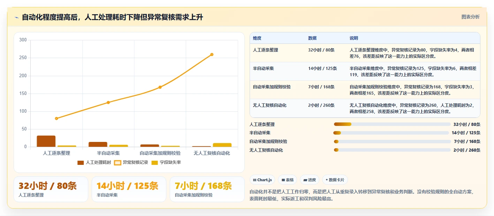Click the 数据 table column header
Image resolution: width=494 pixels, height=216 pixels.
[x=312, y=38]
